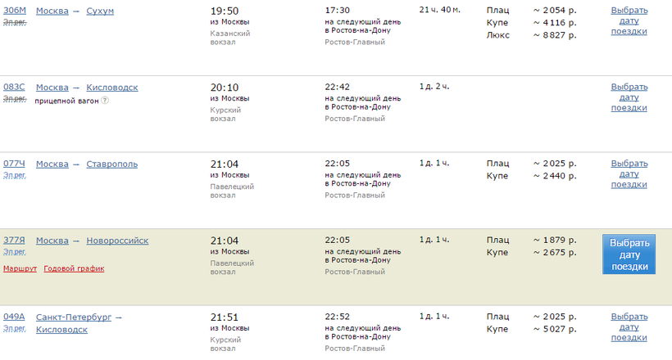Select 'Выбрать дату поездки' for Москва–Ставрополь train

pyautogui.click(x=629, y=173)
